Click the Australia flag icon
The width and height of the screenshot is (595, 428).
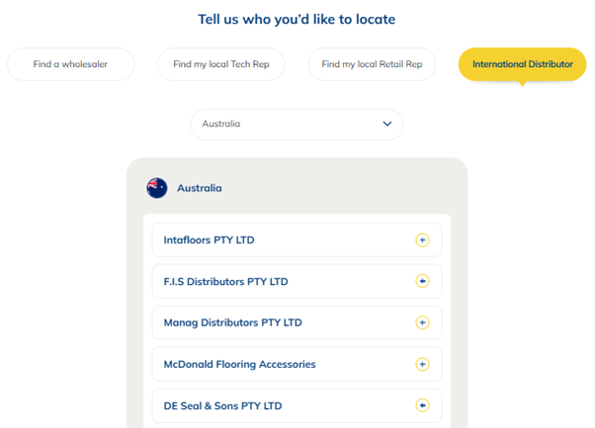click(157, 187)
